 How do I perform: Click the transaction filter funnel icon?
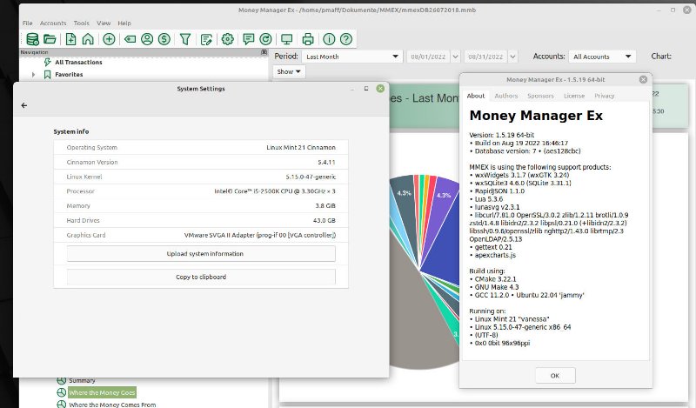185,39
